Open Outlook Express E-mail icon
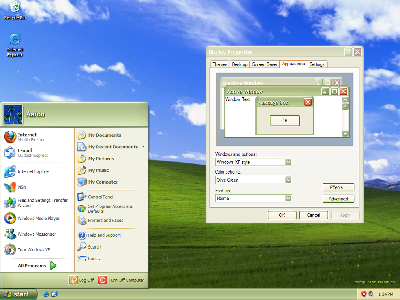The image size is (400, 300). point(10,153)
